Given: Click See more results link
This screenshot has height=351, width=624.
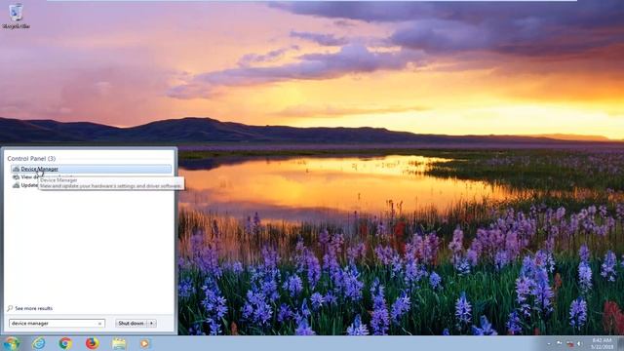Looking at the screenshot, I should coord(33,308).
